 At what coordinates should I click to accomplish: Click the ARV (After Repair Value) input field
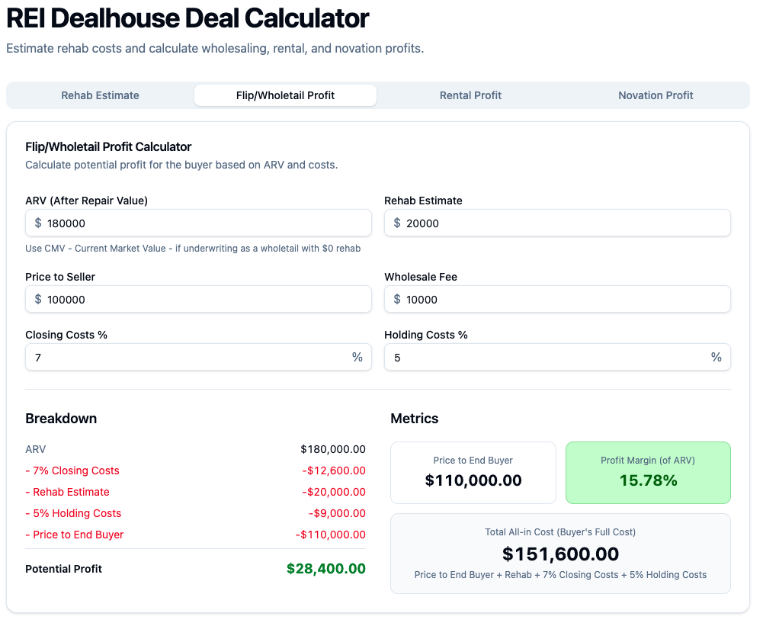198,223
